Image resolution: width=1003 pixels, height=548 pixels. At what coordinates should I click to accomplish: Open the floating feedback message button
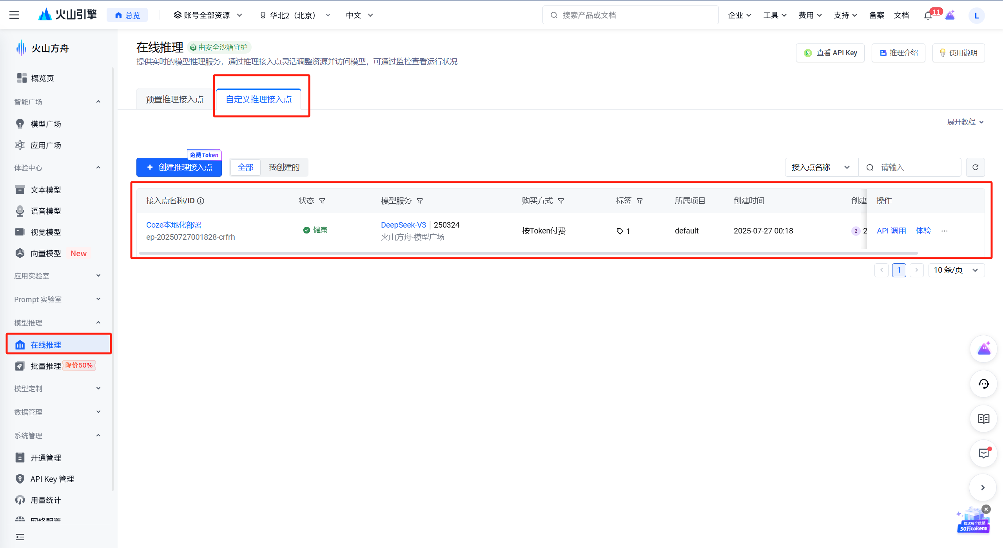coord(983,453)
